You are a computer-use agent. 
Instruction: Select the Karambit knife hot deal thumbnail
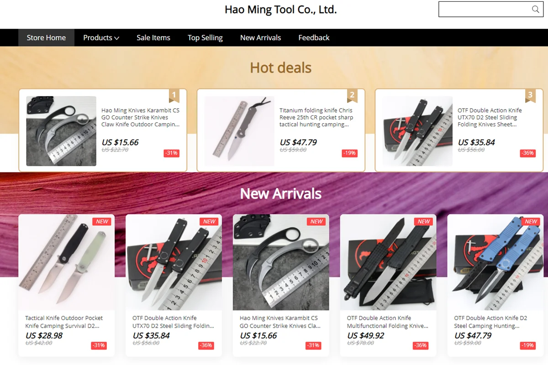(x=61, y=131)
